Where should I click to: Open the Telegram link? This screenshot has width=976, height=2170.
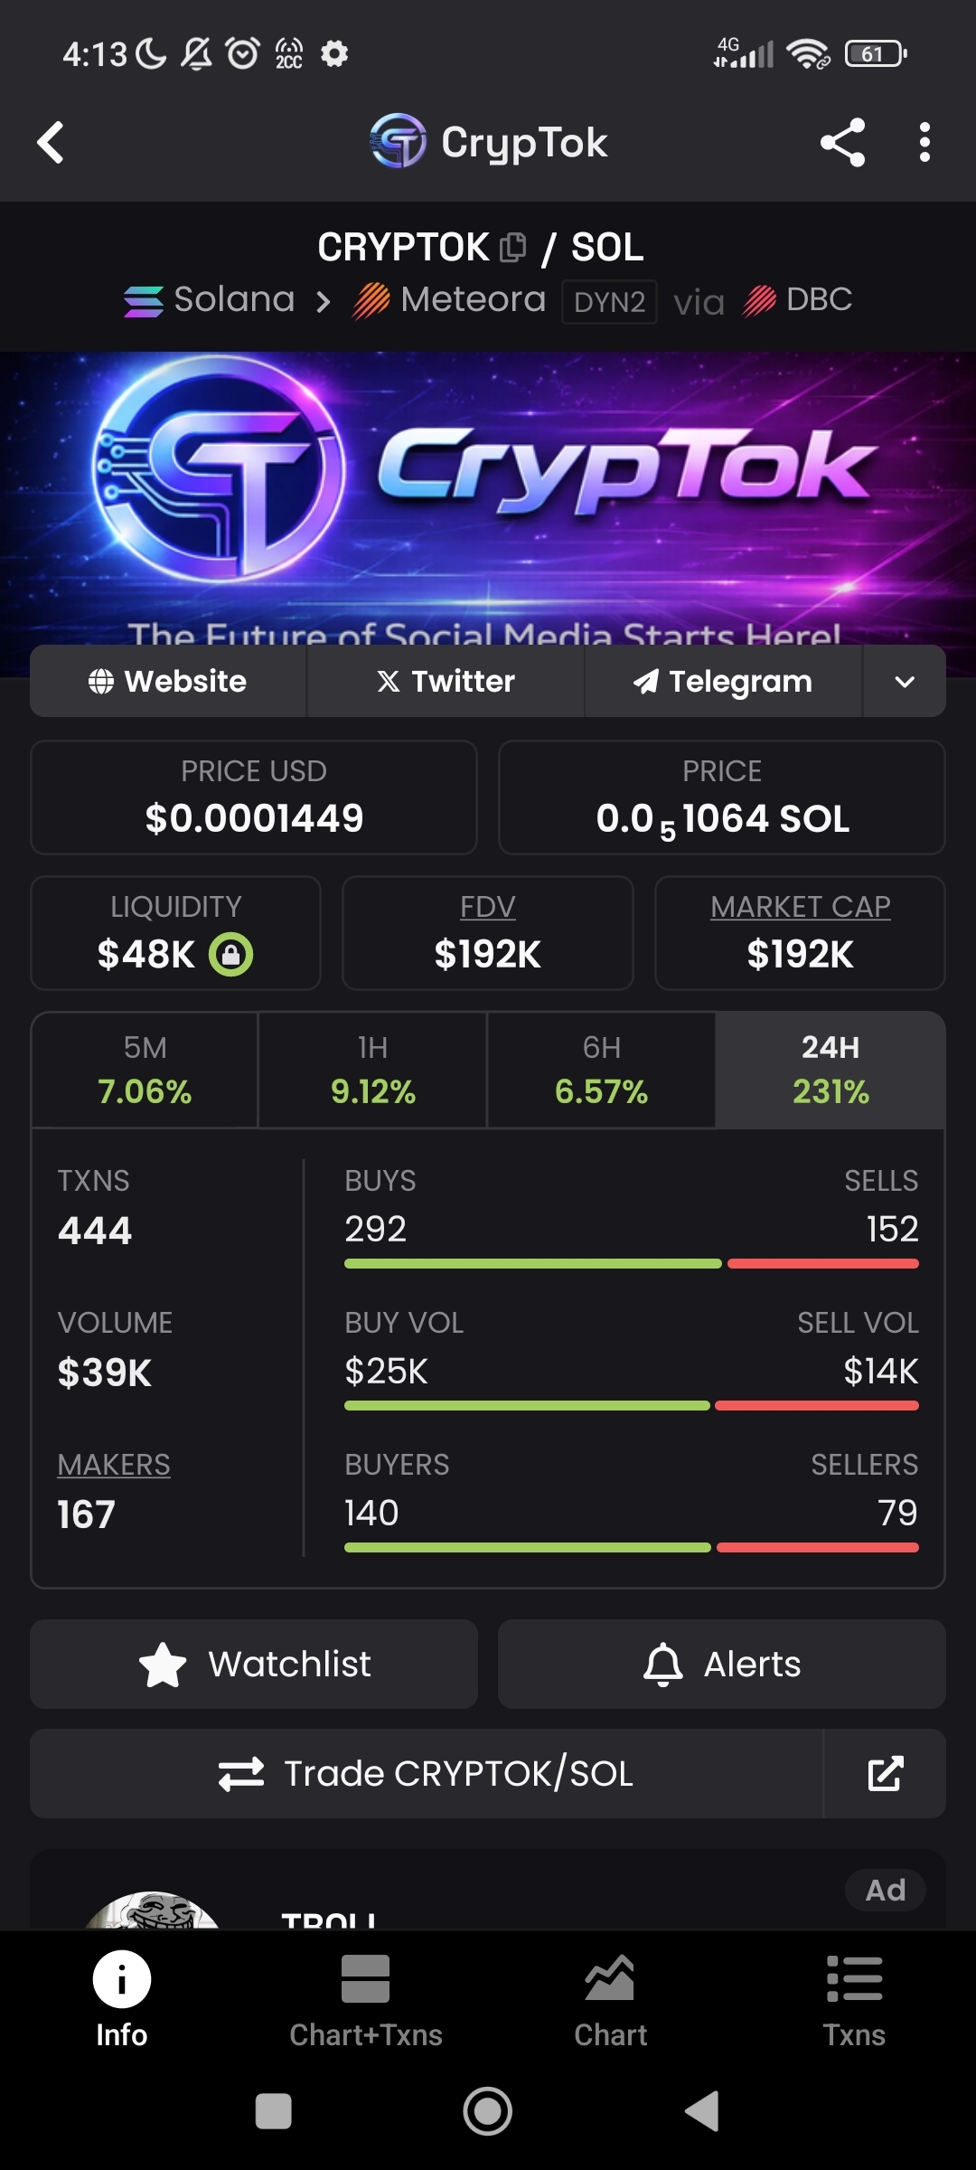(723, 682)
